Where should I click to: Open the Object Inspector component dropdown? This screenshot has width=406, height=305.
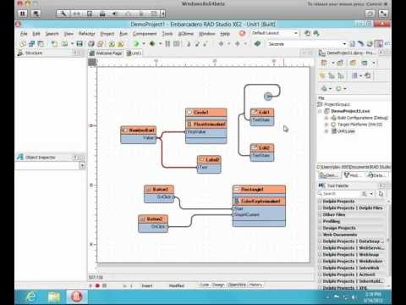coord(82,166)
